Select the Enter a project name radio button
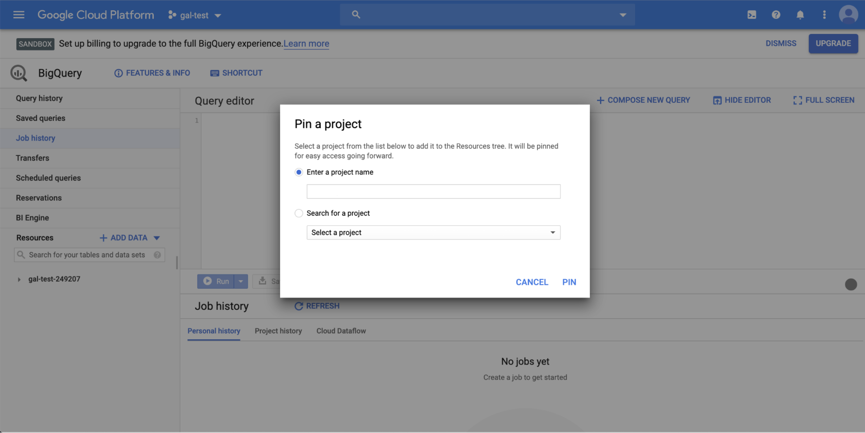This screenshot has height=433, width=865. [298, 172]
